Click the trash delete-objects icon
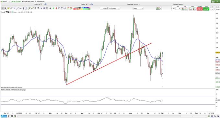 pyautogui.click(x=35, y=8)
